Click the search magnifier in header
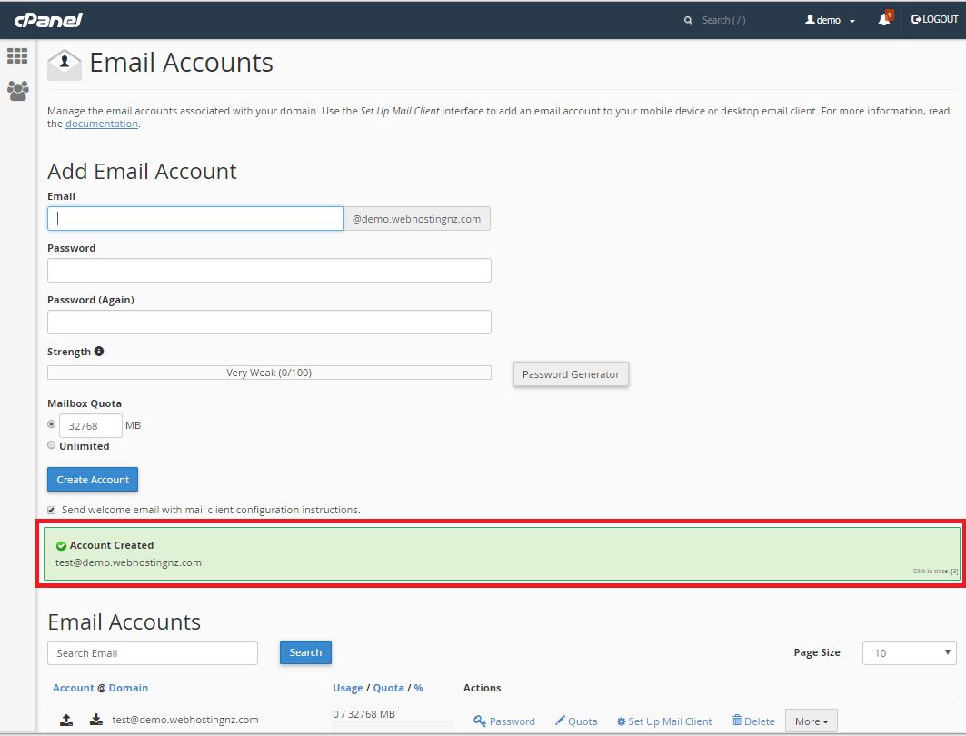 click(x=688, y=19)
